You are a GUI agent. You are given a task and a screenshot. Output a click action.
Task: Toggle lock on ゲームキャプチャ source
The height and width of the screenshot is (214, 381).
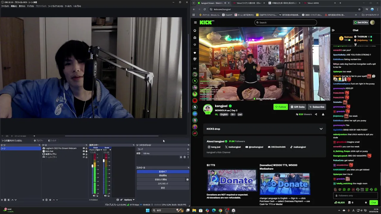coord(86,157)
